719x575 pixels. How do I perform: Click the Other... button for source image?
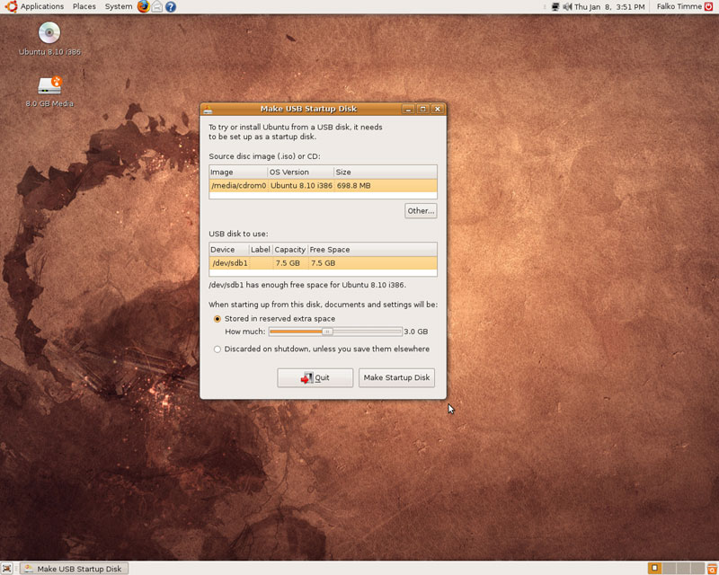[421, 210]
